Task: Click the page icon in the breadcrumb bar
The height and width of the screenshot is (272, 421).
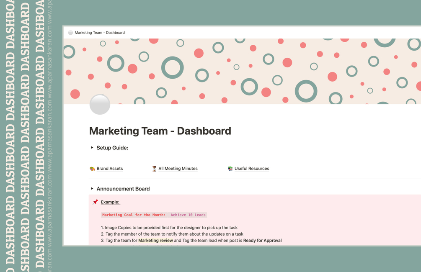Action: (x=70, y=33)
